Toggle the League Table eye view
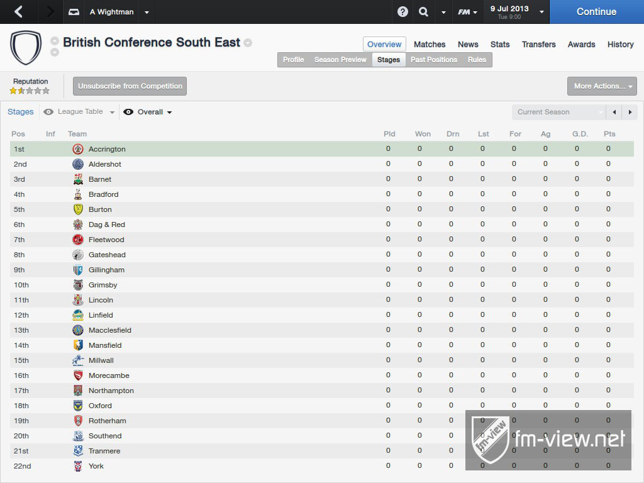Image resolution: width=644 pixels, height=483 pixels. [x=48, y=112]
